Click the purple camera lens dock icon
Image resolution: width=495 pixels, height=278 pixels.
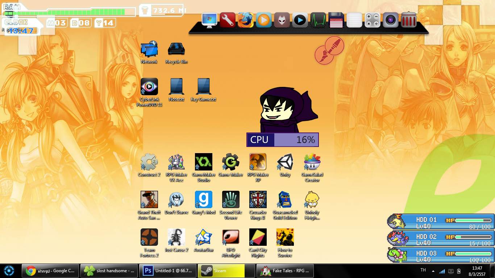click(391, 20)
